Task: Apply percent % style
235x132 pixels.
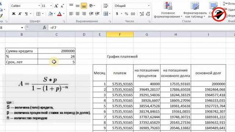Action: tap(126, 14)
